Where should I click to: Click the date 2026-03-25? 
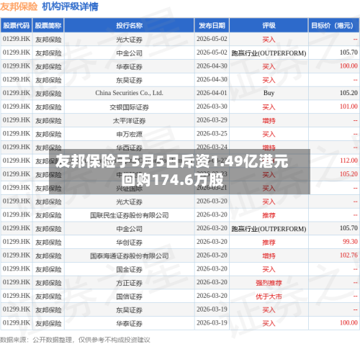[x=212, y=133]
